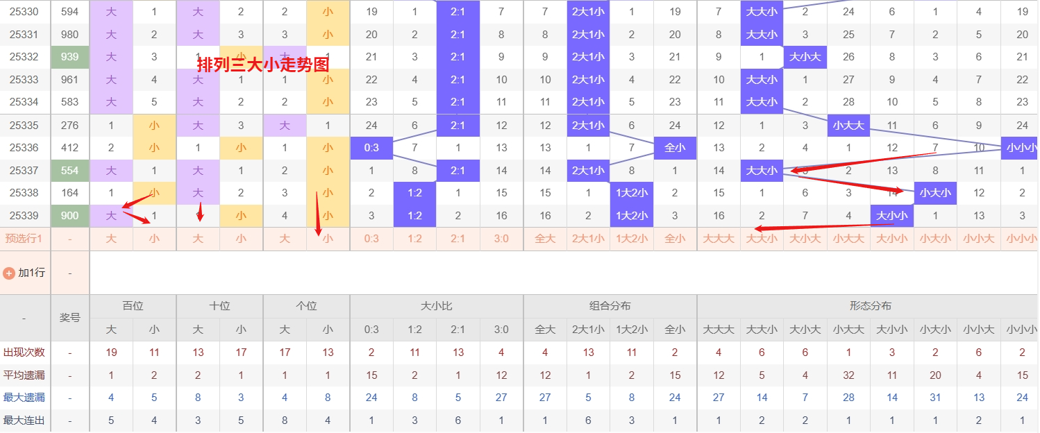Select 个位 大 in preselect row 预选行1

pos(285,239)
